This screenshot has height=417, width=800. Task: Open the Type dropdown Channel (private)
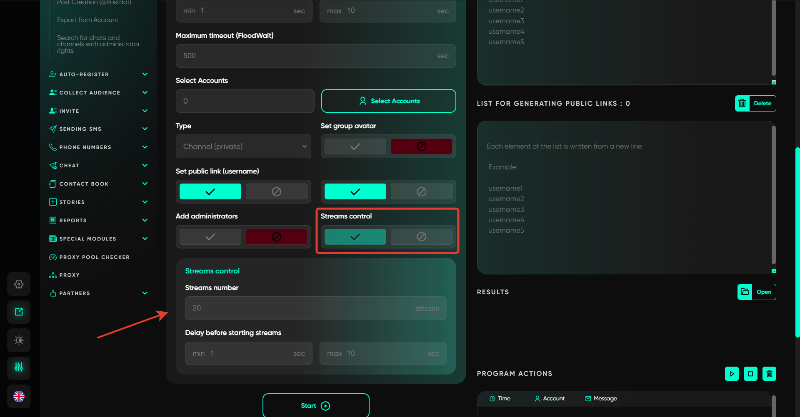tap(243, 146)
